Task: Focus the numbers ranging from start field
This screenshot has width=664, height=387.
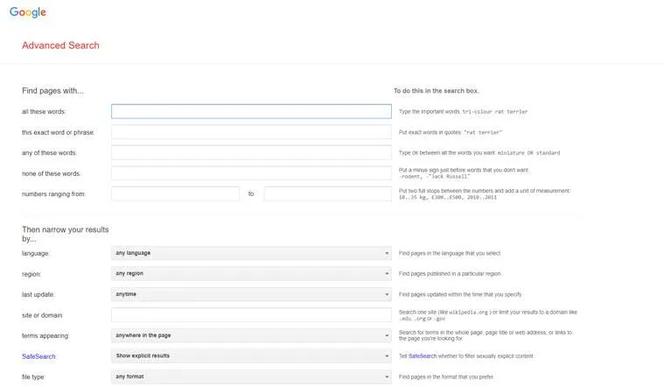Action: (x=175, y=193)
